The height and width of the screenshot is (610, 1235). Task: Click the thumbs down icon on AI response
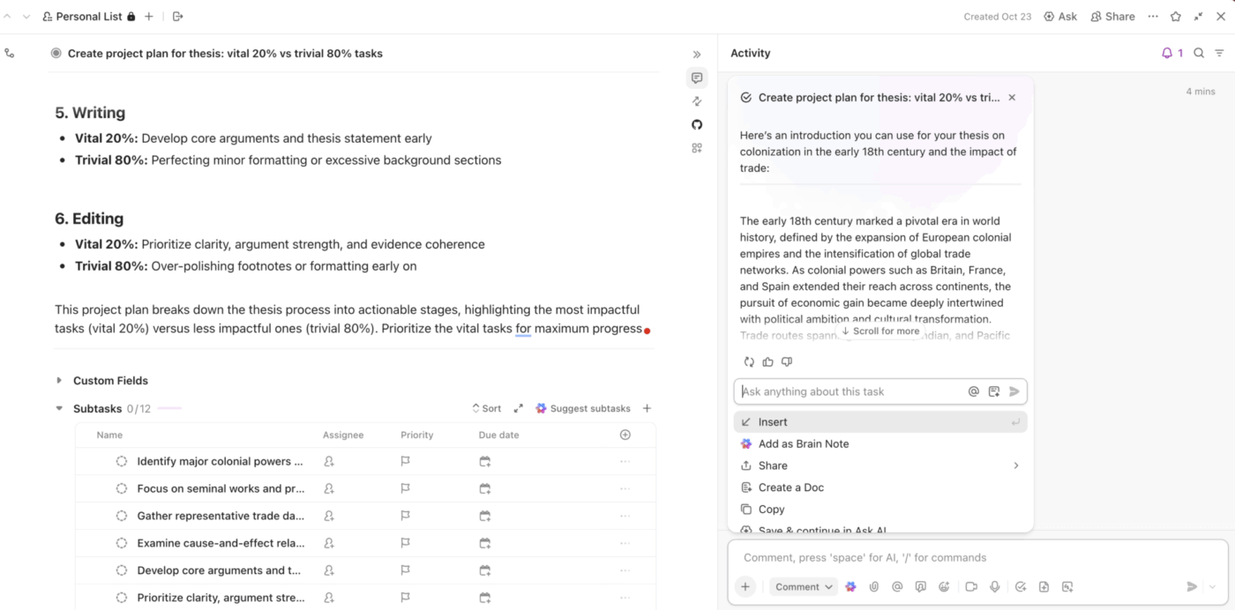pyautogui.click(x=787, y=361)
